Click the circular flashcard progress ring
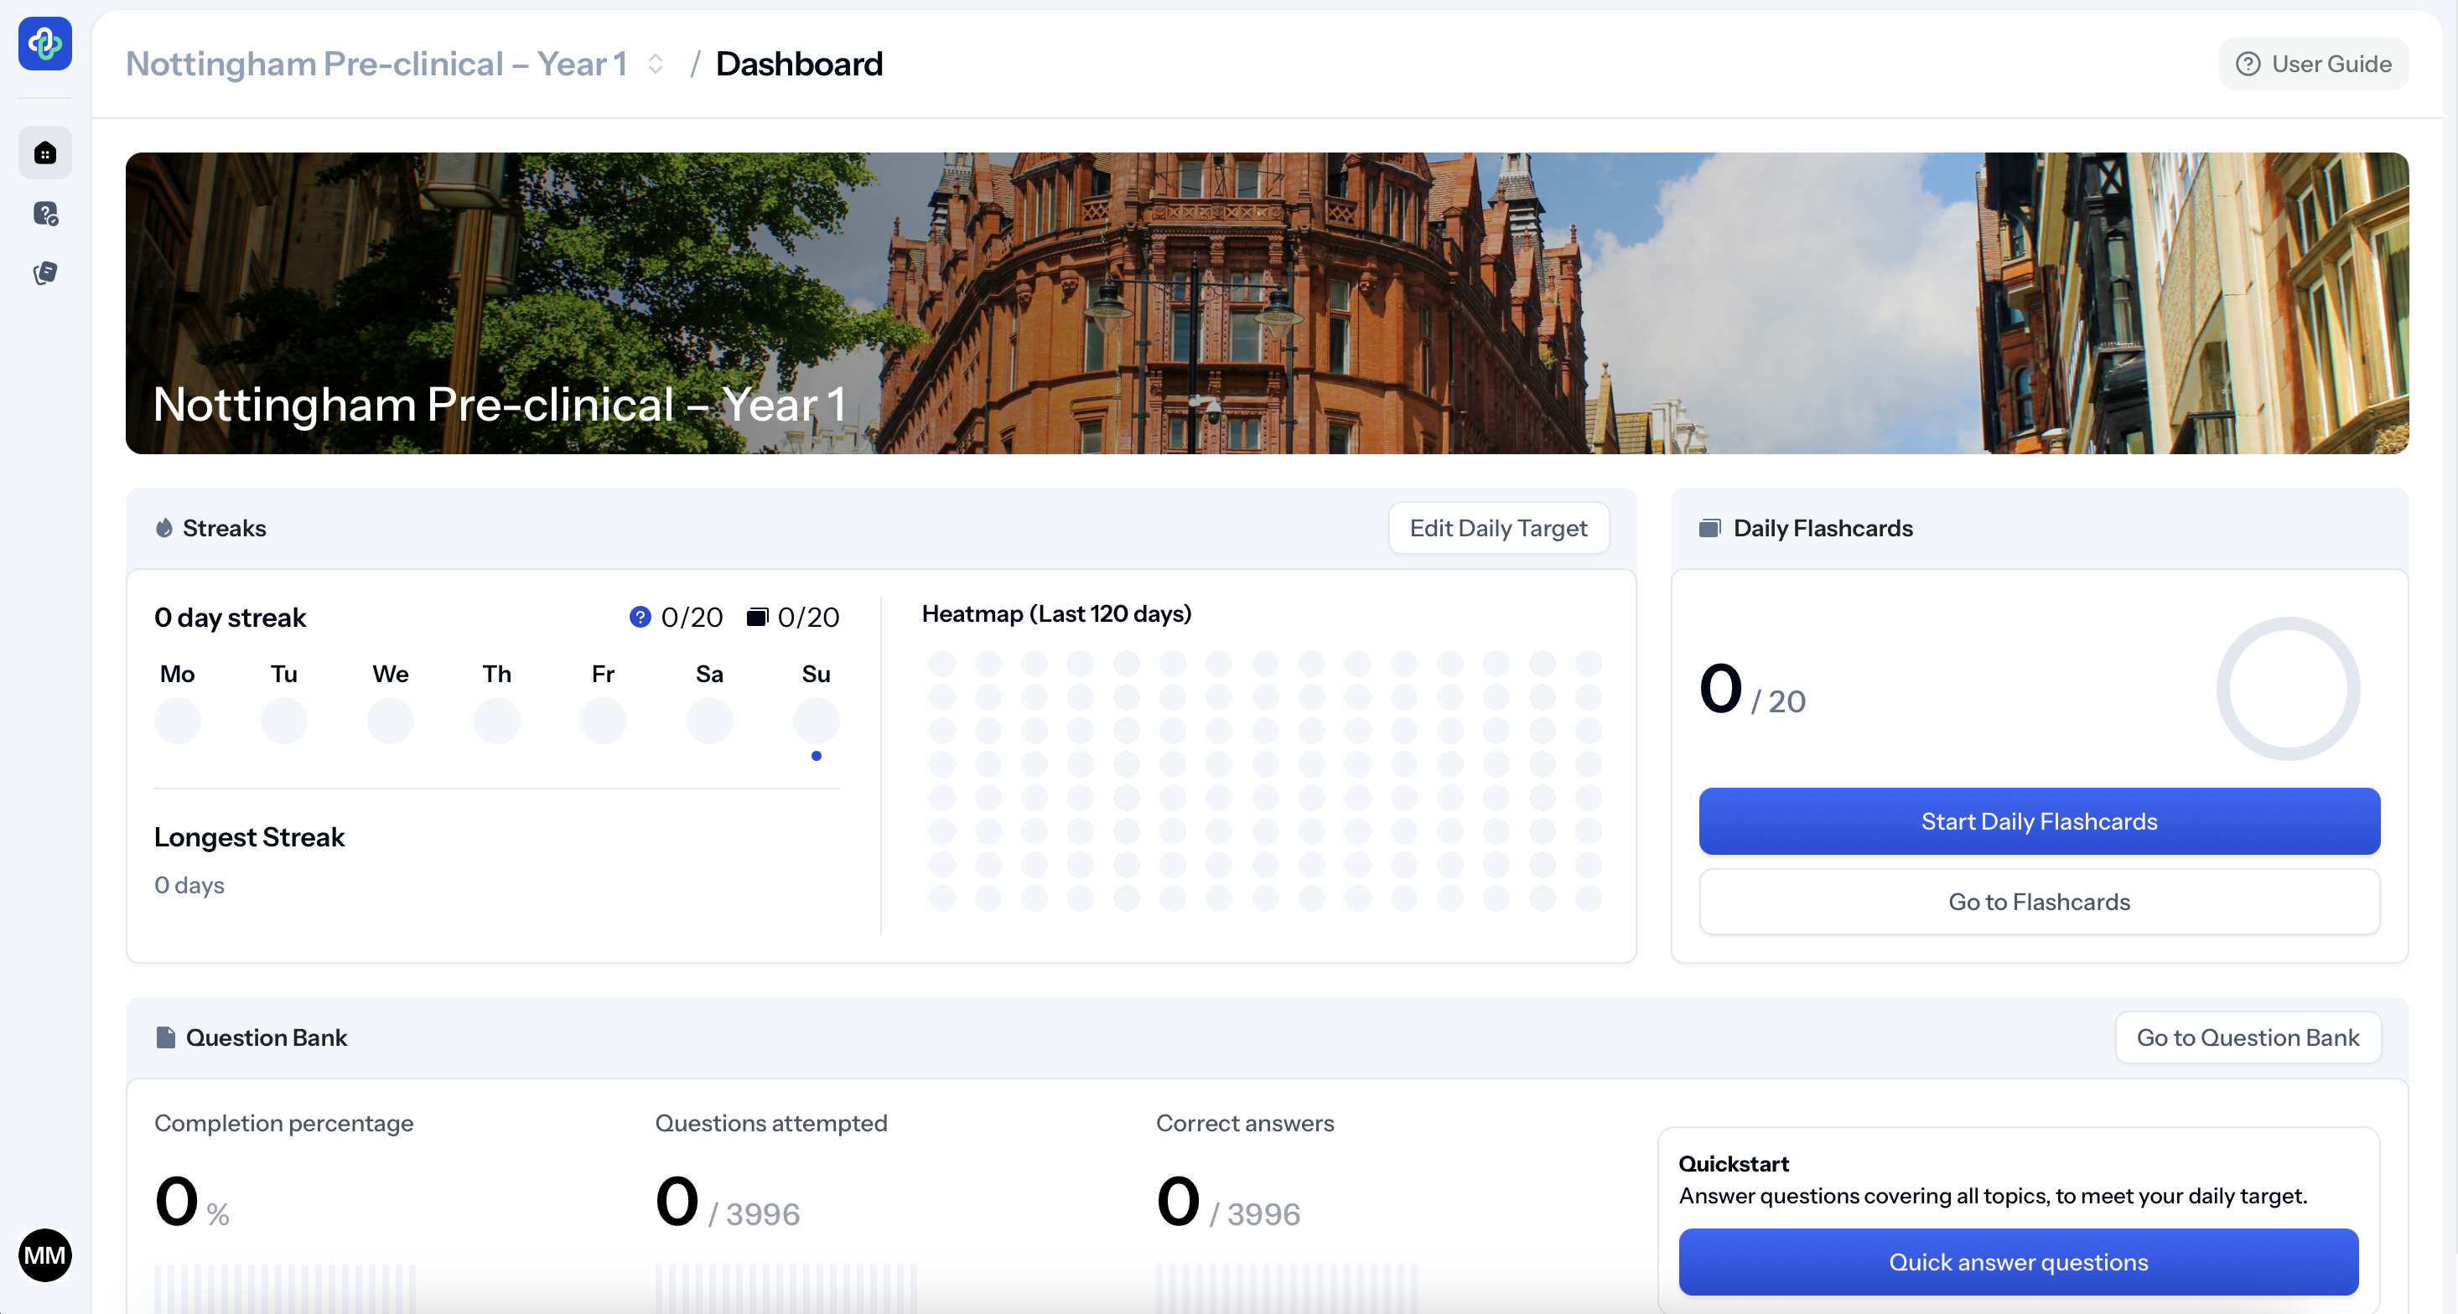Screen dimensions: 2458x1314 tap(2287, 689)
